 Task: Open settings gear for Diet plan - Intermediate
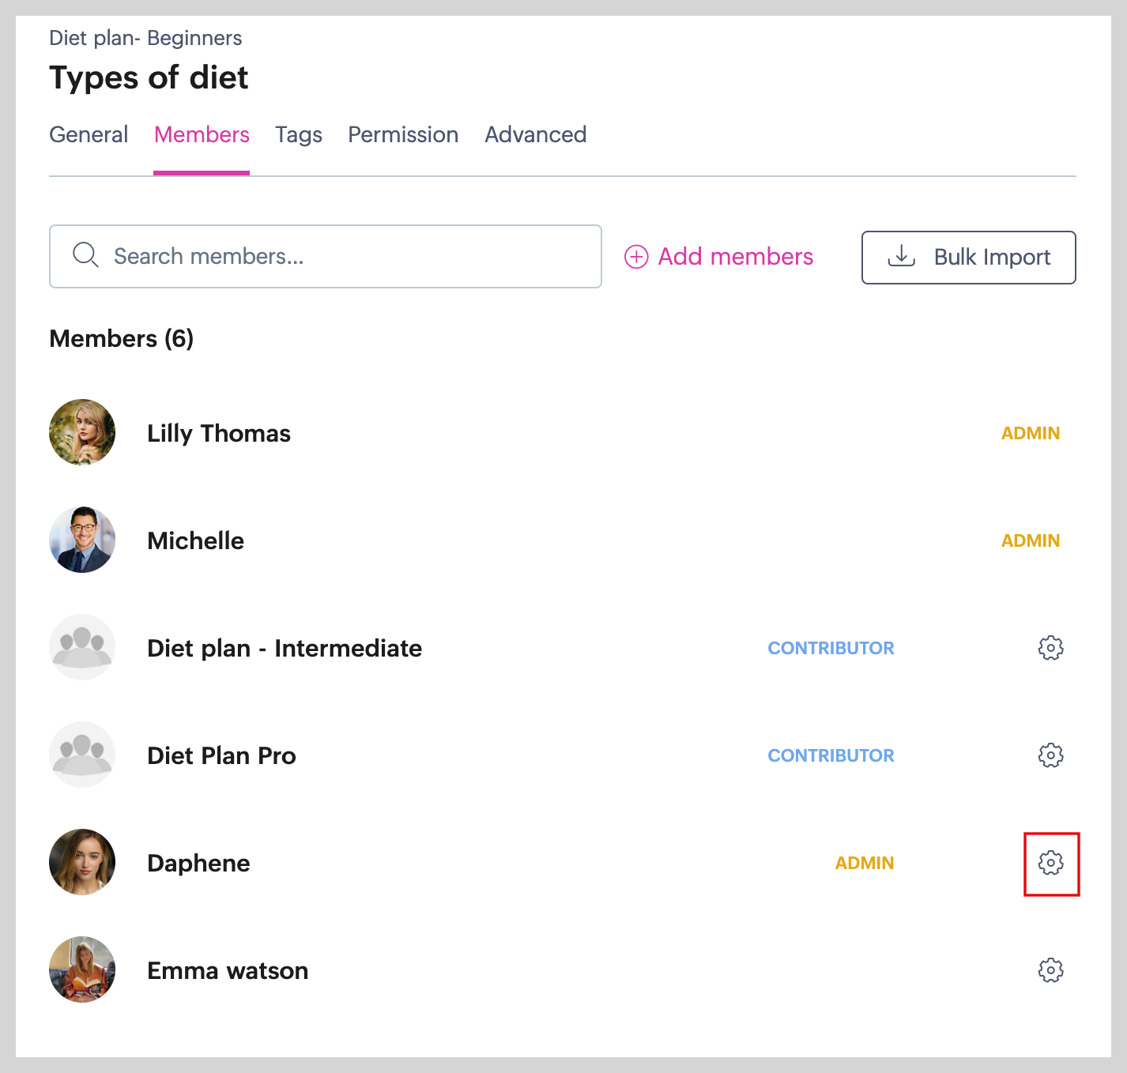point(1050,648)
